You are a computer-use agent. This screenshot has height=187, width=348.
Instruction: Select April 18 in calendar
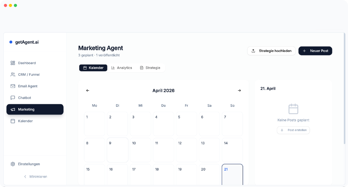point(163,174)
